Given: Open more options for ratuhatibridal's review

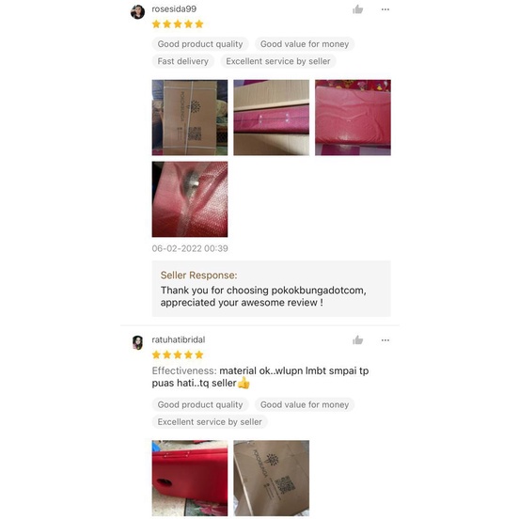Looking at the screenshot, I should tap(385, 340).
